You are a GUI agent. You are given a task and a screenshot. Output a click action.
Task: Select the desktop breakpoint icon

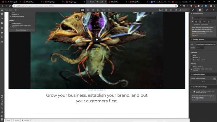83,10
